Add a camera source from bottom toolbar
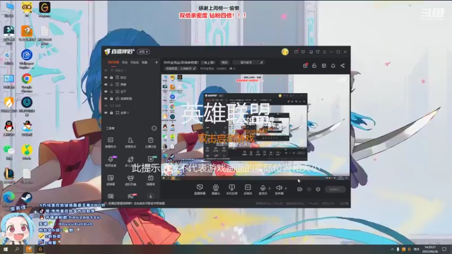 tap(216, 190)
